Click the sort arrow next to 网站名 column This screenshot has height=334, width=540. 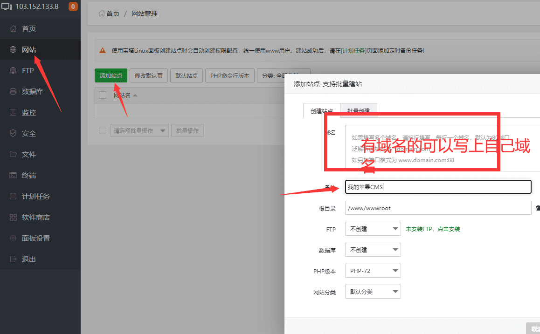point(135,95)
